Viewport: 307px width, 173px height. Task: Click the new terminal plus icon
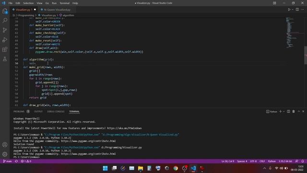[x=280, y=111]
